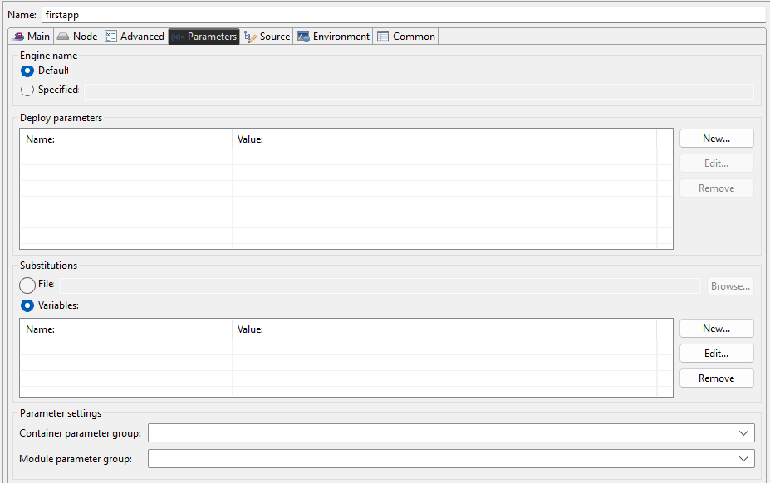This screenshot has width=770, height=483.
Task: Click the Main tab icon
Action: 18,37
